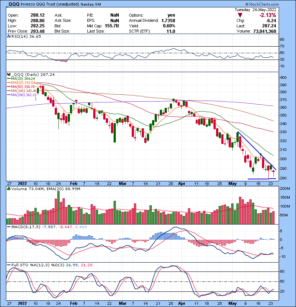296x307 pixels.
Task: Click the volume bars icon beside Volume 73.04M
Action: pos(9,189)
